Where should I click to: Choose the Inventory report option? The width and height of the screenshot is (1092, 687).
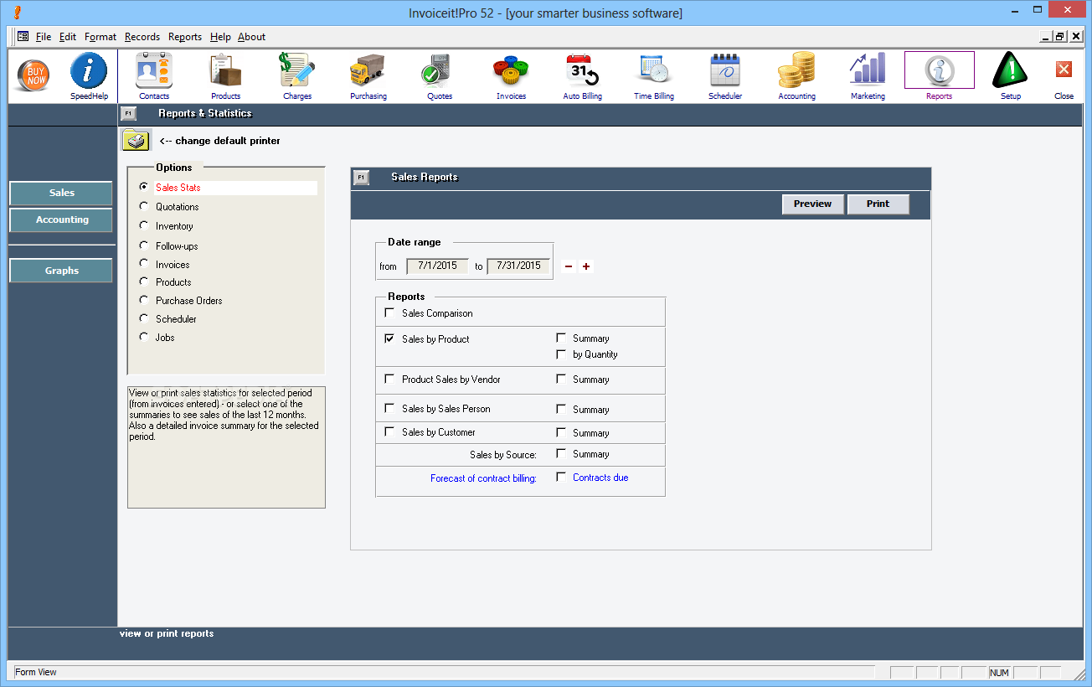(144, 225)
